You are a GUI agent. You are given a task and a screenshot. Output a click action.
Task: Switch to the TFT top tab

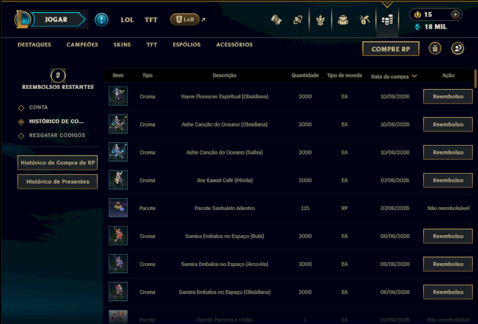coord(151,20)
